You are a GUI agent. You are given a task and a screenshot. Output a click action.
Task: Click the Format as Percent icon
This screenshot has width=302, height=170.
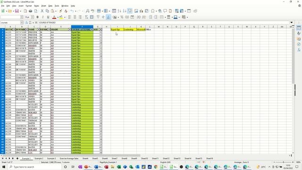pos(122,17)
